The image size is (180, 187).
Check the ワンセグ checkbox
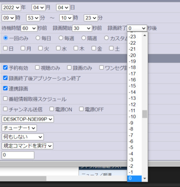click(102, 67)
